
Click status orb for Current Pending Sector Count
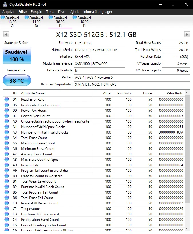pos(7,225)
